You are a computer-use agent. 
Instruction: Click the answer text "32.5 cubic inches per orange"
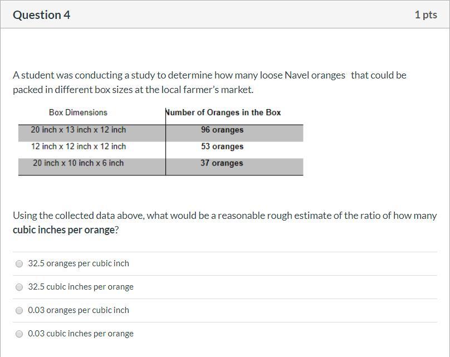pos(81,287)
